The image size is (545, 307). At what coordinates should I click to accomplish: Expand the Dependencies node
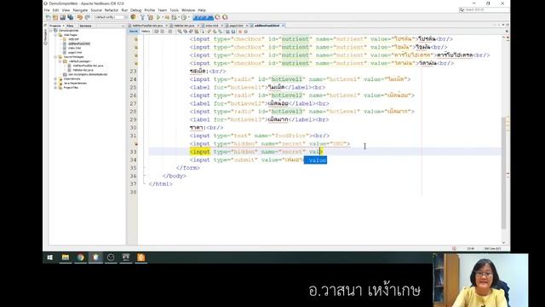55,79
